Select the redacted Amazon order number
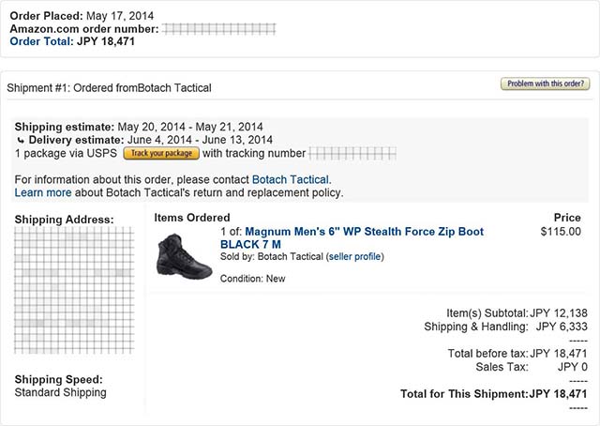 (218, 29)
